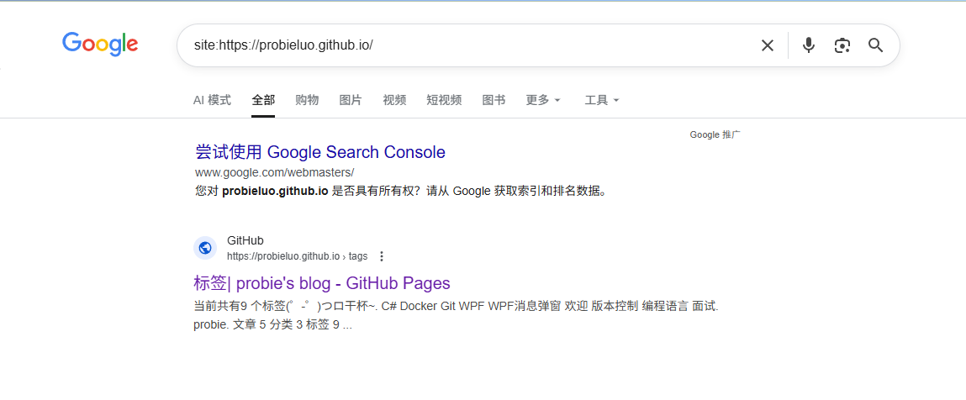Open Google Lens image search icon

point(842,45)
